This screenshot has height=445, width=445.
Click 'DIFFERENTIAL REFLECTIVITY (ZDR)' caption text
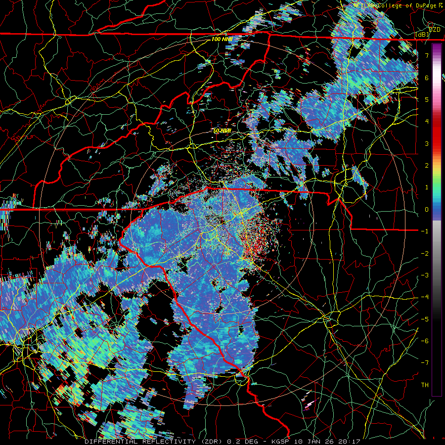pyautogui.click(x=154, y=442)
